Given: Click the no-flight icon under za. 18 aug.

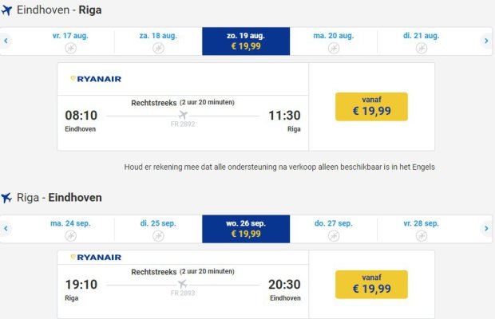Looking at the screenshot, I should [158, 48].
